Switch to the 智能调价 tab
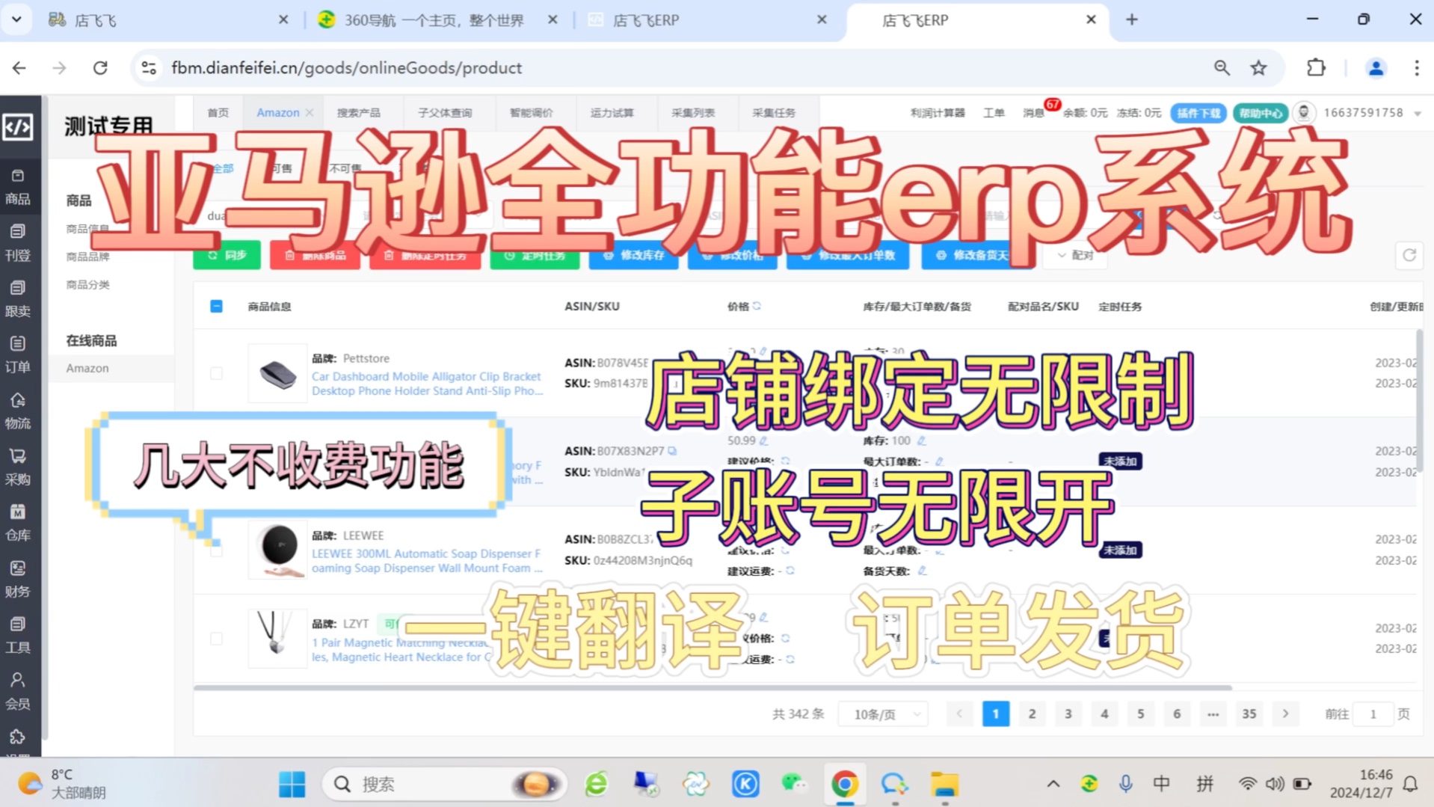This screenshot has height=807, width=1434. (532, 112)
